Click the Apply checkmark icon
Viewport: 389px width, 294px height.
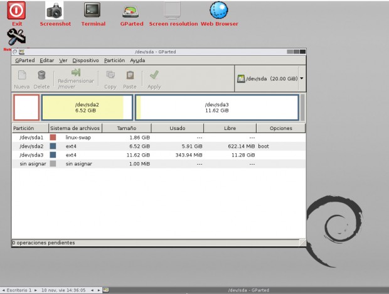point(154,75)
